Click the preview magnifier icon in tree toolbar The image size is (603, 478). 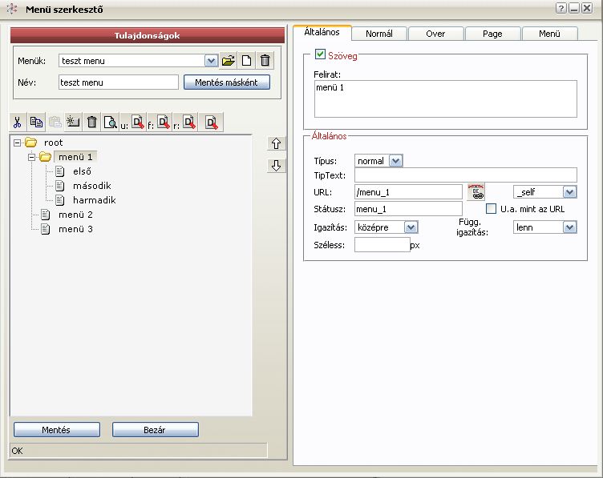click(111, 123)
